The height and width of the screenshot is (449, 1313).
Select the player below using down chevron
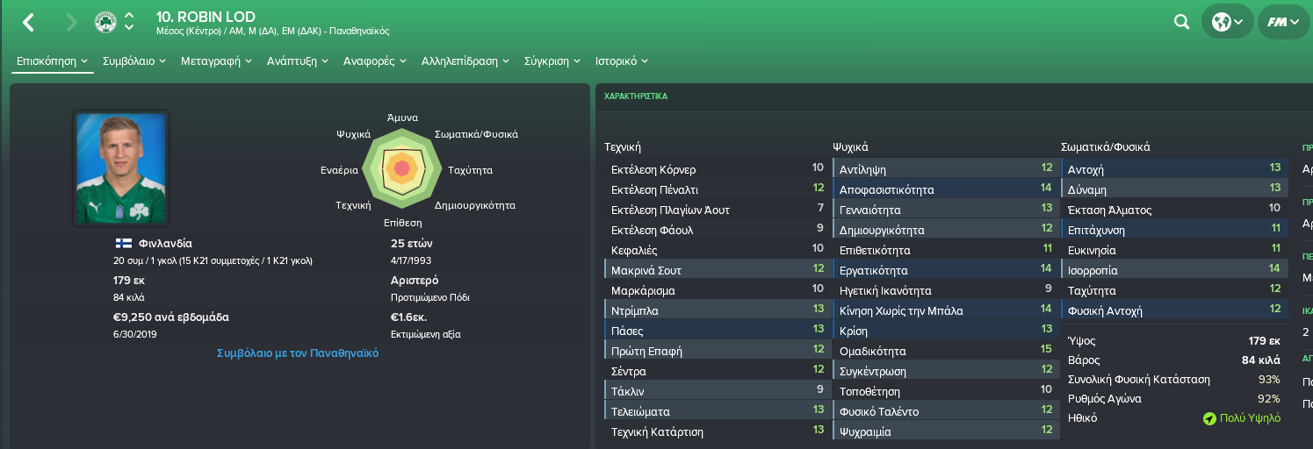click(x=129, y=28)
